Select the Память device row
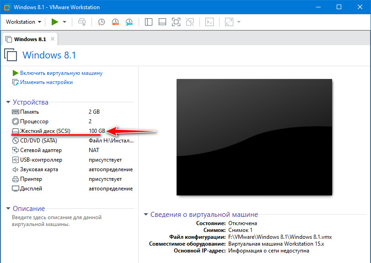Screen dimensions: 371x263 tap(73, 112)
